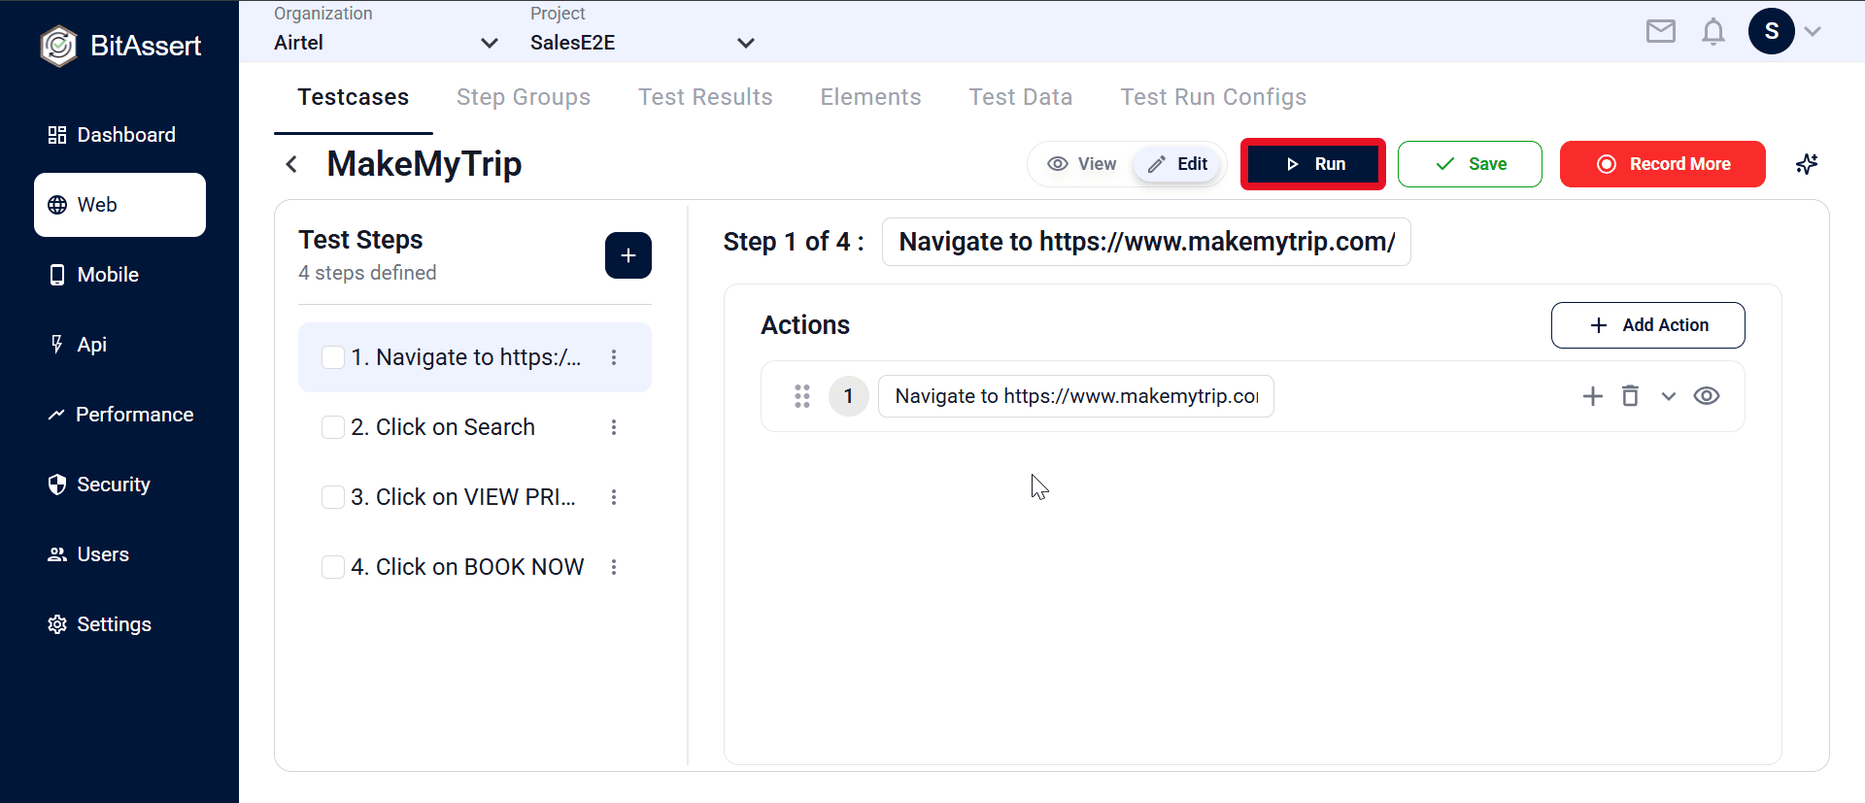Image resolution: width=1865 pixels, height=803 pixels.
Task: Expand action 1 details chevron
Action: 1669,396
